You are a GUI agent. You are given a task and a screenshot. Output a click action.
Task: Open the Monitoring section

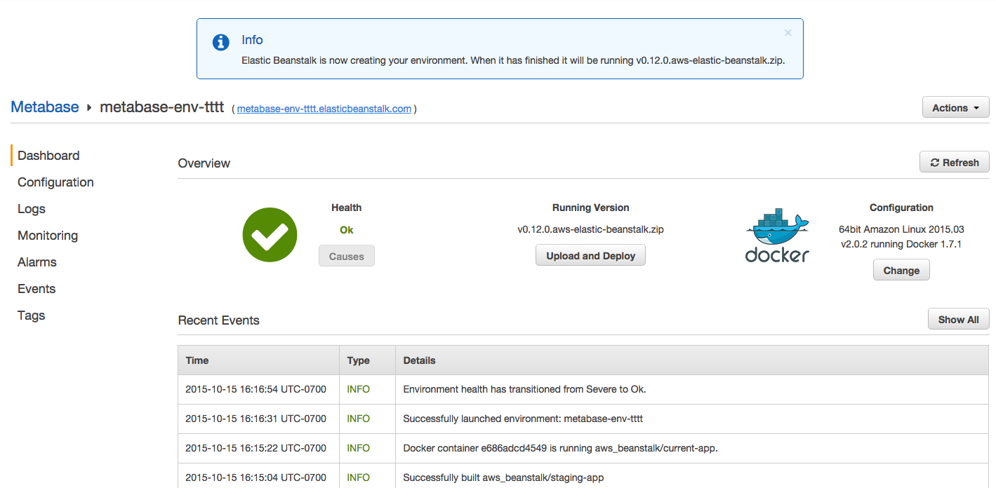tap(48, 236)
